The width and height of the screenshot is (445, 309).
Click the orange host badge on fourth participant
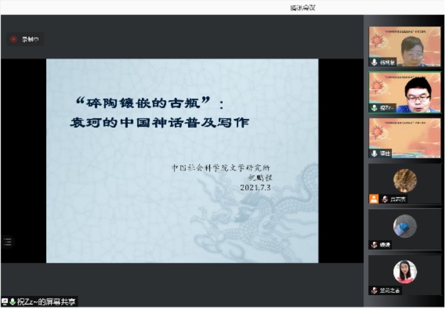coord(374,199)
